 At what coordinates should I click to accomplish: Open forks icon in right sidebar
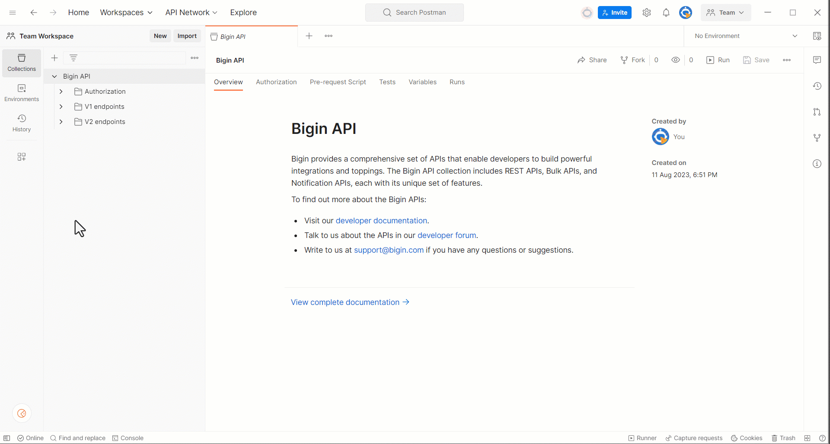[x=817, y=138]
